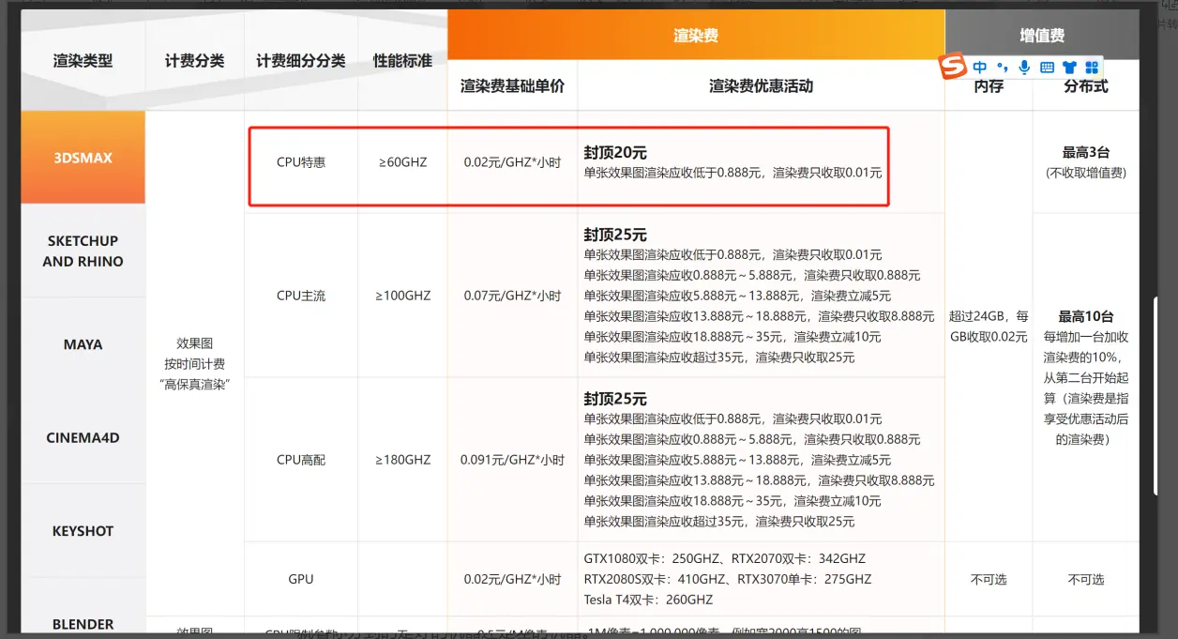Viewport: 1178px width, 639px height.
Task: Select the MAYA render type
Action: [x=83, y=344]
